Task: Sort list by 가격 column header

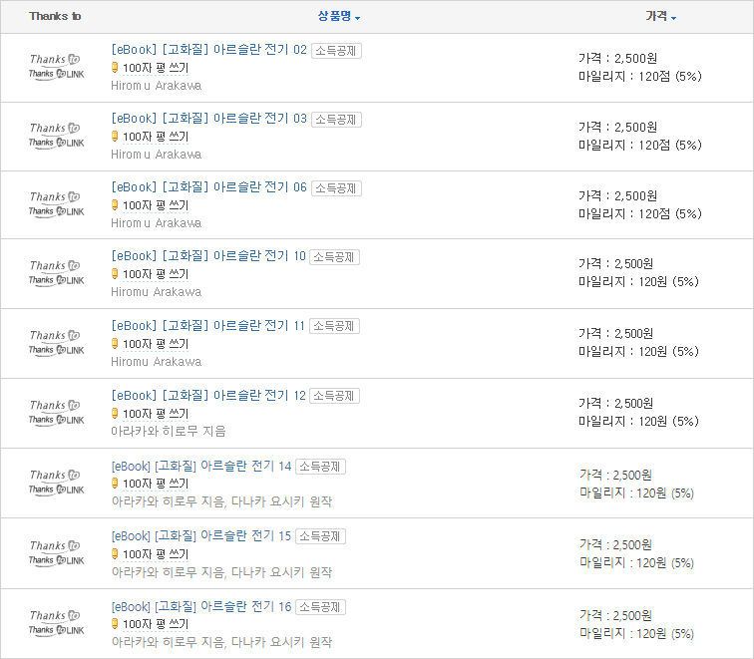Action: point(660,16)
